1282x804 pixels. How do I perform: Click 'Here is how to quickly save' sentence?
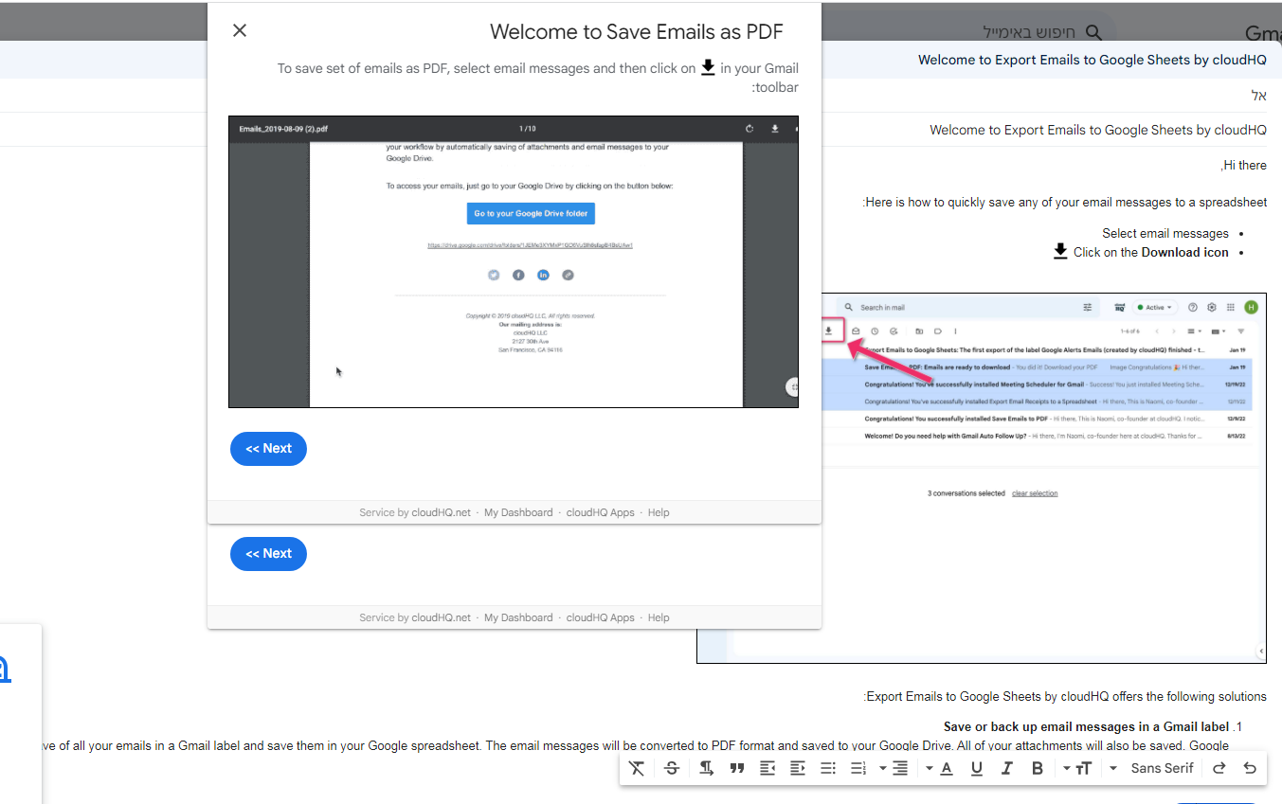[x=1065, y=202]
